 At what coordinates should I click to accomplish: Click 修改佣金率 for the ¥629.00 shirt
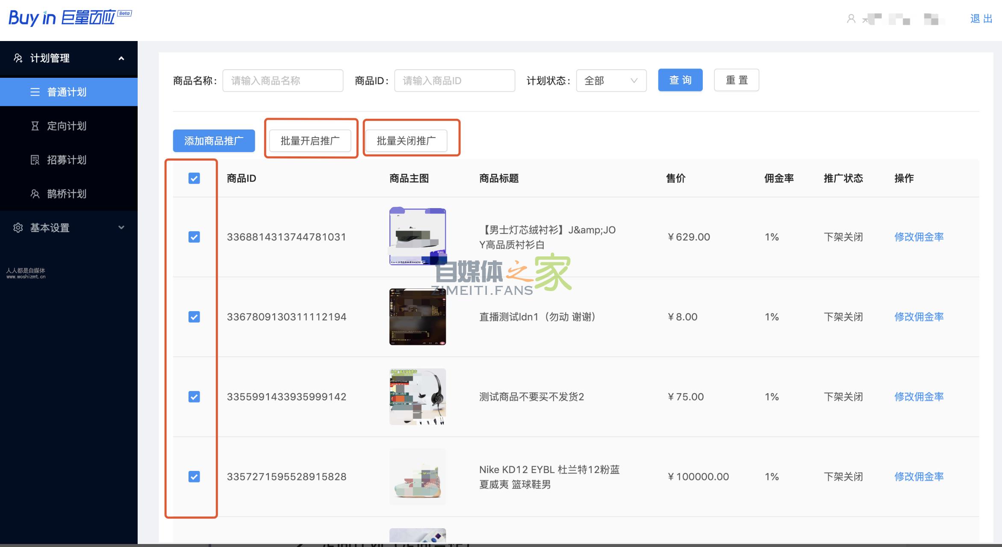[918, 237]
